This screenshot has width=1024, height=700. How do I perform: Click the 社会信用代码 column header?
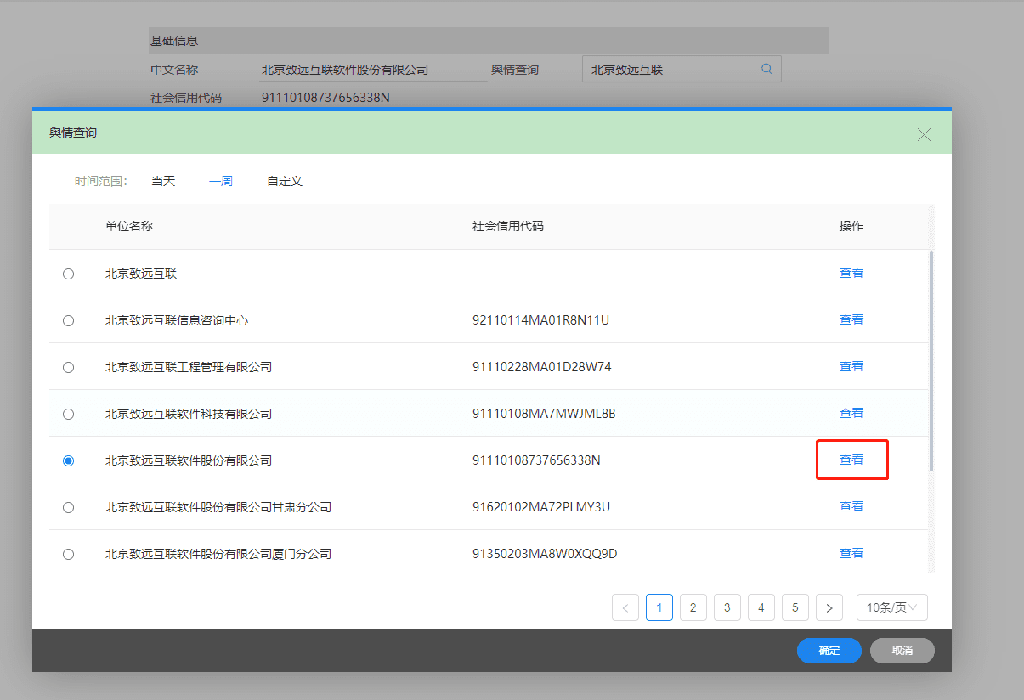pos(508,226)
